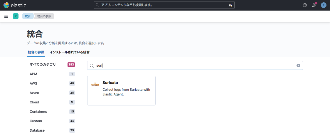Open the user profile avatar
330x136 pixels.
[324, 5]
